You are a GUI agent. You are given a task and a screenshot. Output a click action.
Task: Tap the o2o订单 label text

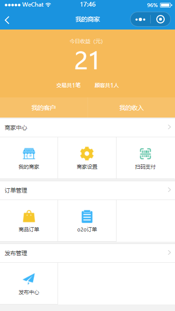87,230
